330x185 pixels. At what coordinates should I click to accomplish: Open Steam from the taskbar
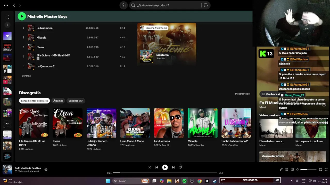pyautogui.click(x=214, y=181)
